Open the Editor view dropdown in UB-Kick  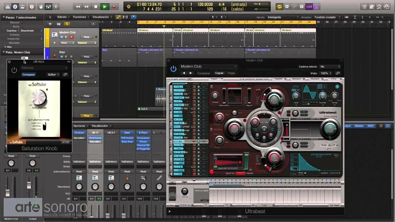(x=53, y=75)
